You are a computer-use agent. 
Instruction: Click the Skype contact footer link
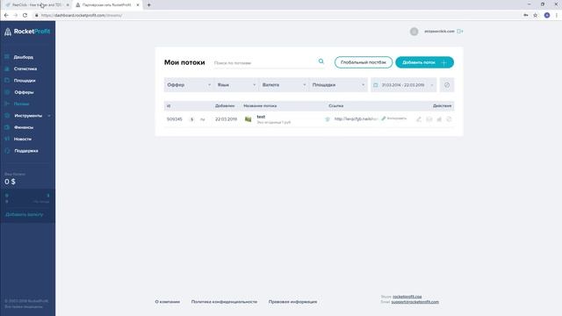click(407, 297)
